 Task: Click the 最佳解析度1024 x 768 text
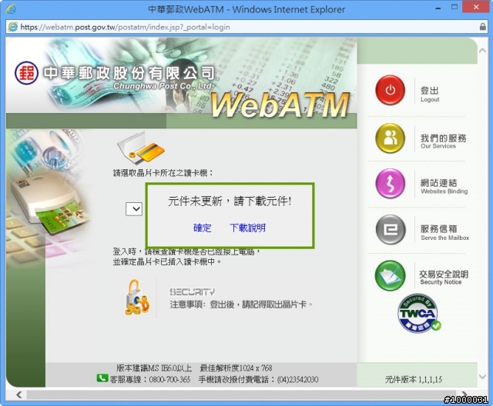pos(236,368)
